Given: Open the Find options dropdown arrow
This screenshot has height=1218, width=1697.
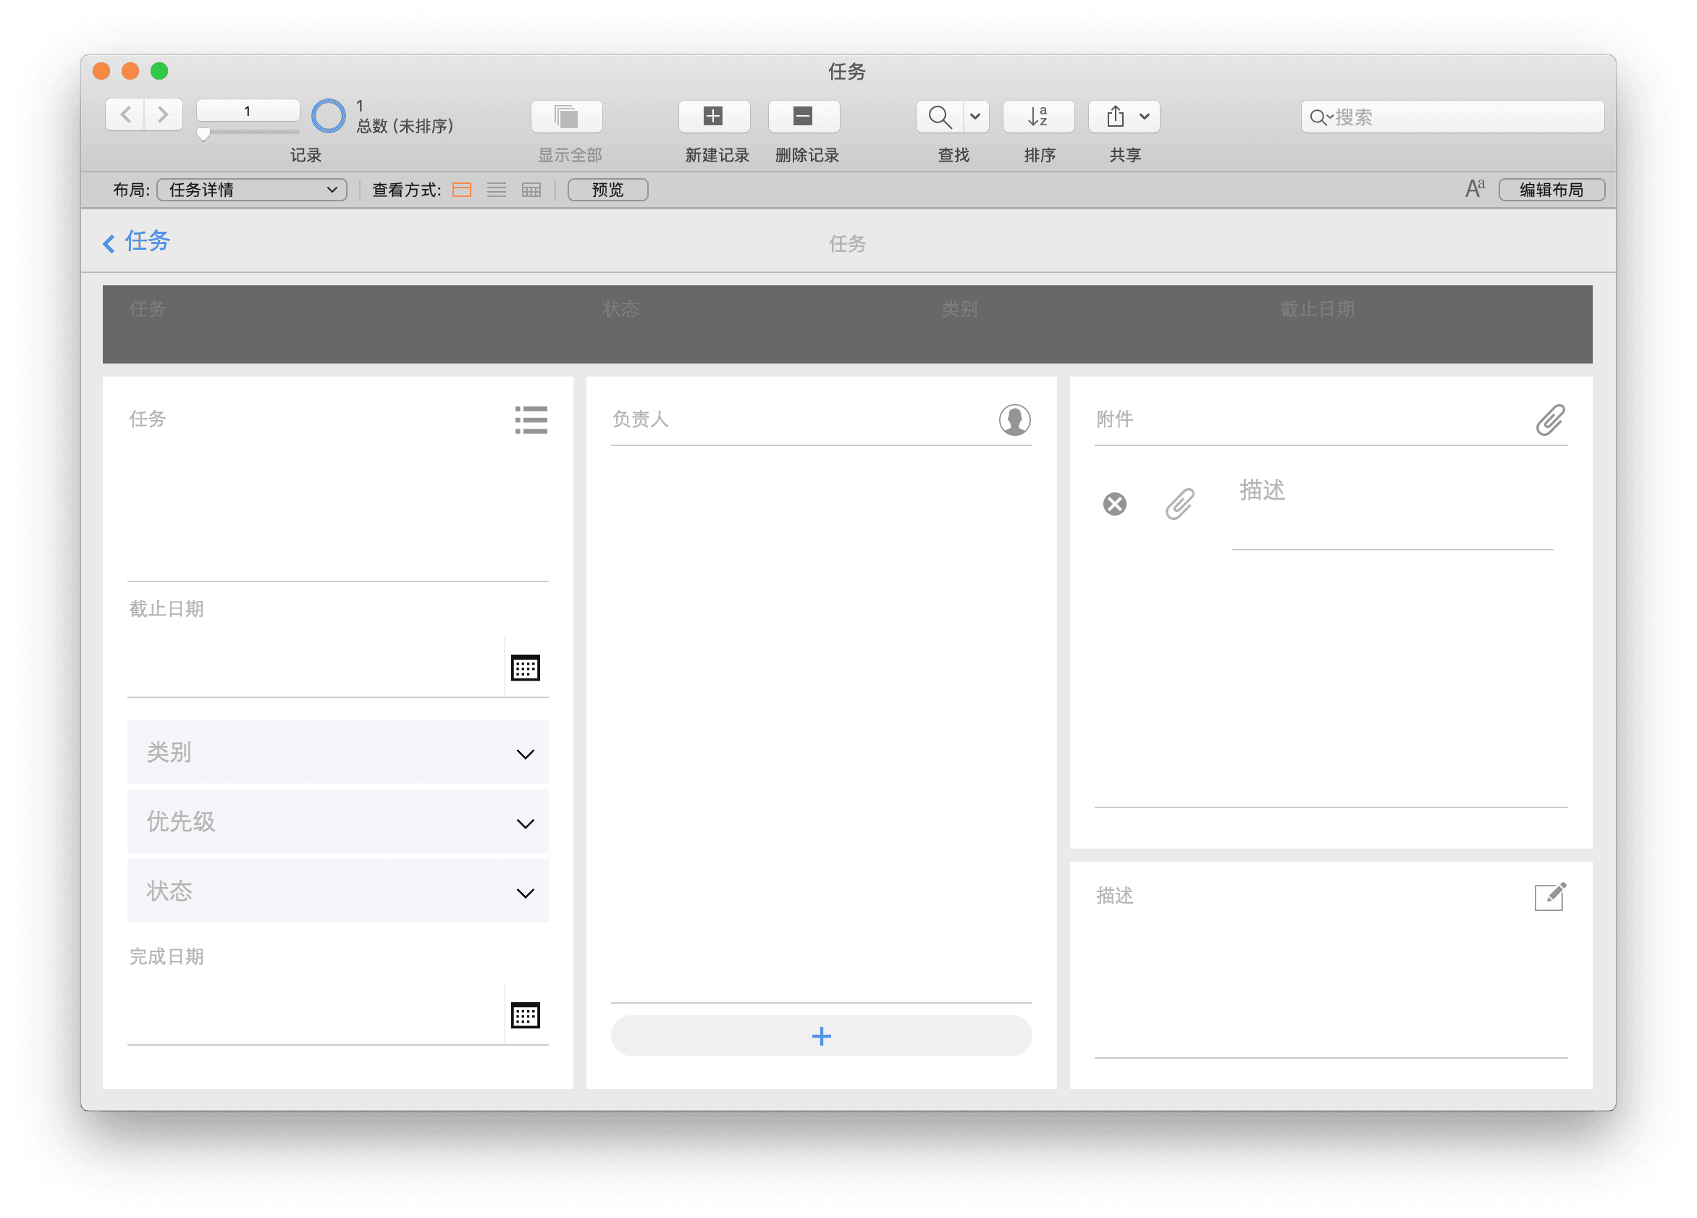Looking at the screenshot, I should coord(975,116).
